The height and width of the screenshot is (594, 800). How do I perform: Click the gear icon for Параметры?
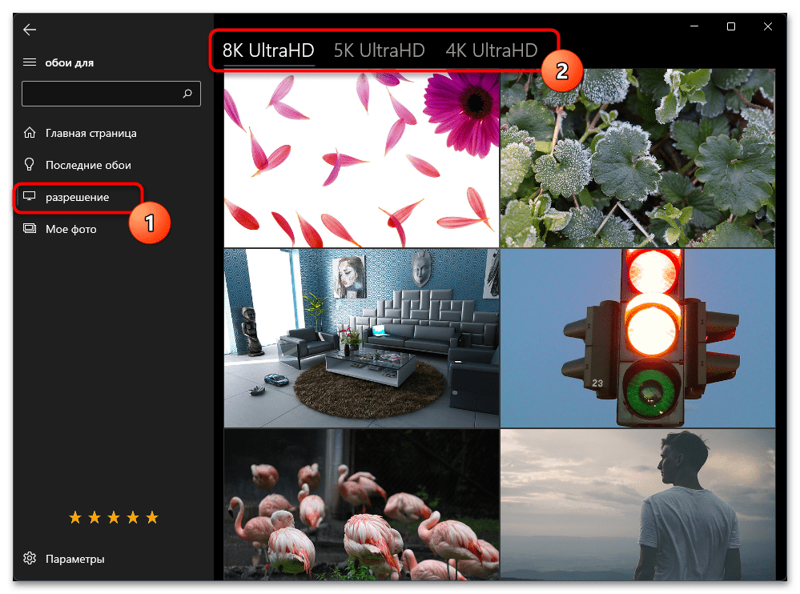pos(30,558)
